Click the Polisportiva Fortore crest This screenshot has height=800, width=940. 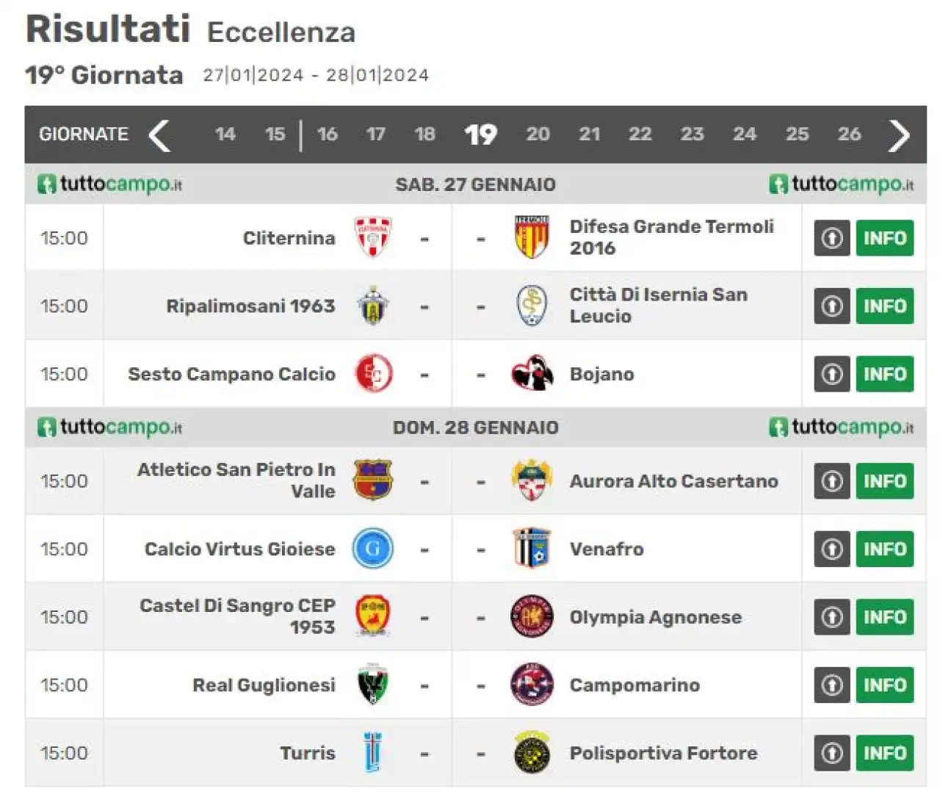click(532, 752)
